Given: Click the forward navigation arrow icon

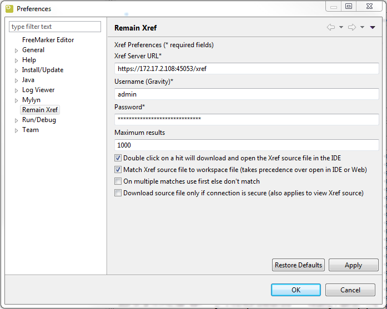Looking at the screenshot, I should [351, 27].
